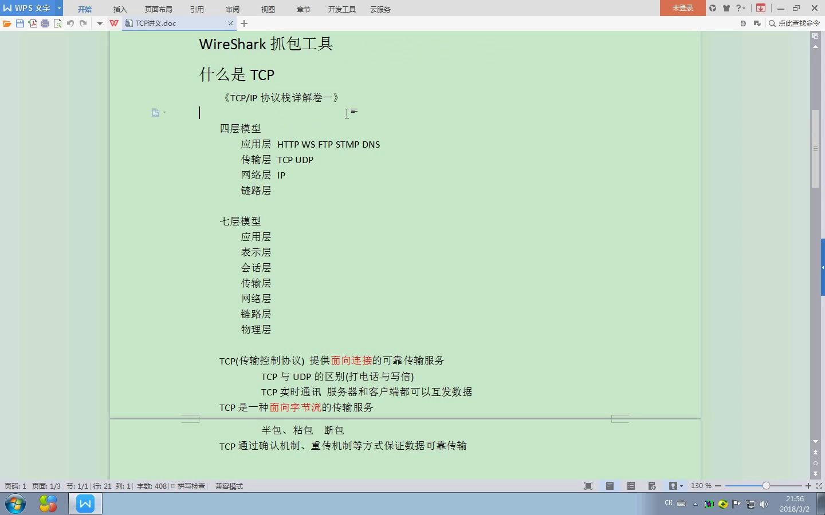Click the colorful app icon in taskbar
The width and height of the screenshot is (825, 515).
[48, 504]
